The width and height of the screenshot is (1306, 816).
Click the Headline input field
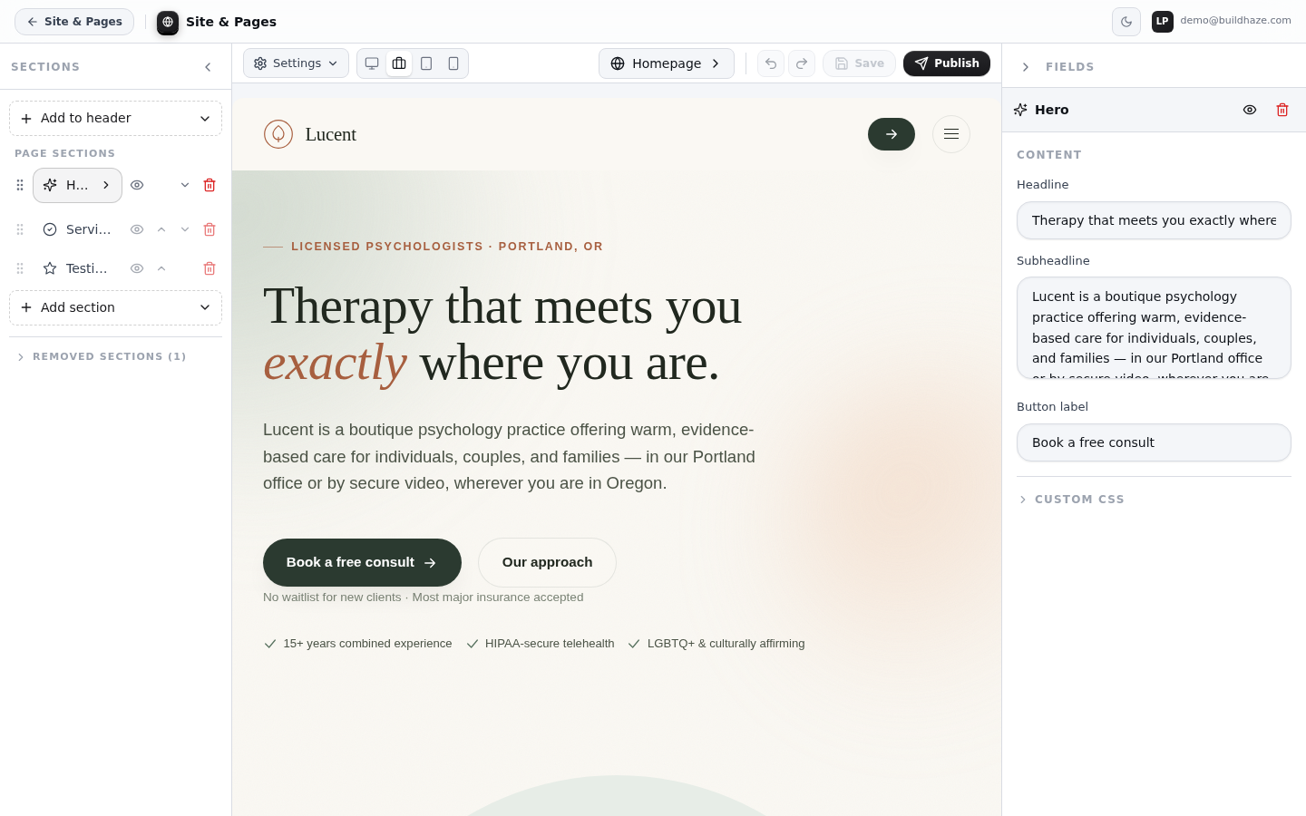click(x=1154, y=220)
